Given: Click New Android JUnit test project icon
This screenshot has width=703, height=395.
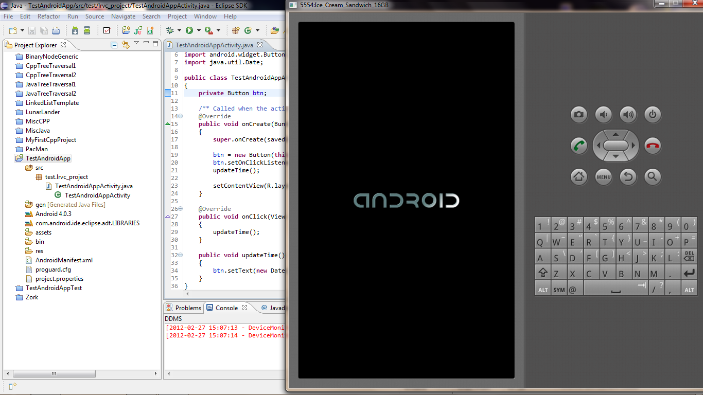Looking at the screenshot, I should tap(138, 30).
